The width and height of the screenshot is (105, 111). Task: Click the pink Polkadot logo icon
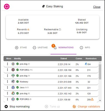pos(7,6)
